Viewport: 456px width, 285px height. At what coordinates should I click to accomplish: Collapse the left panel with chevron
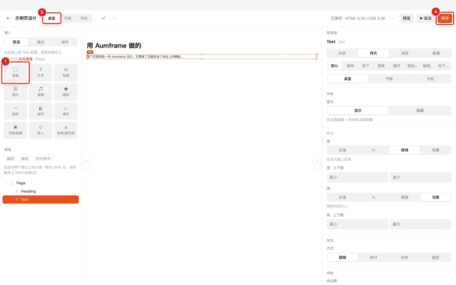point(86,162)
